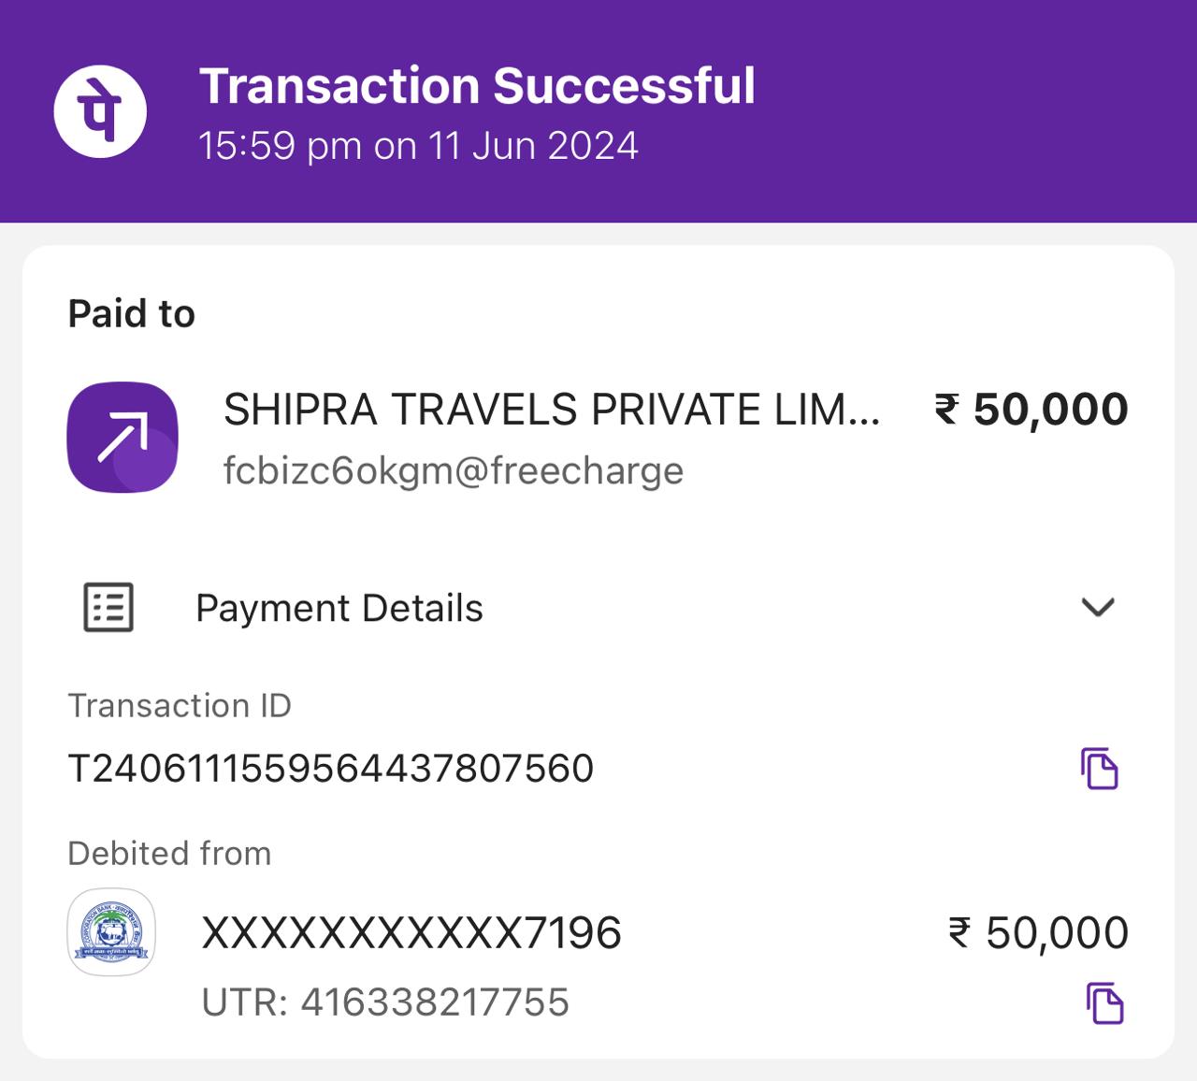This screenshot has width=1197, height=1081.
Task: Select the masked account XXXXXXXXXX7196
Action: pos(411,933)
